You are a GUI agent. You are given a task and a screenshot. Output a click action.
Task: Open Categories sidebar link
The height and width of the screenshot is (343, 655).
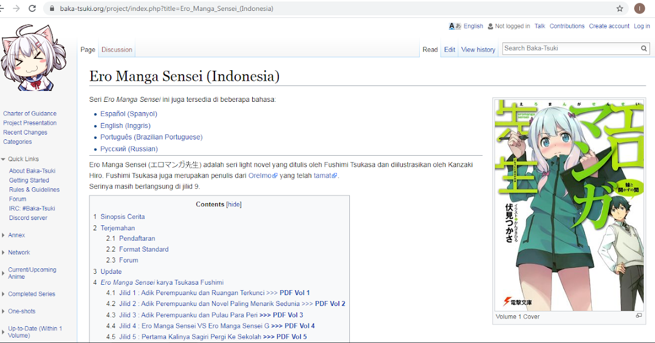[x=17, y=142]
